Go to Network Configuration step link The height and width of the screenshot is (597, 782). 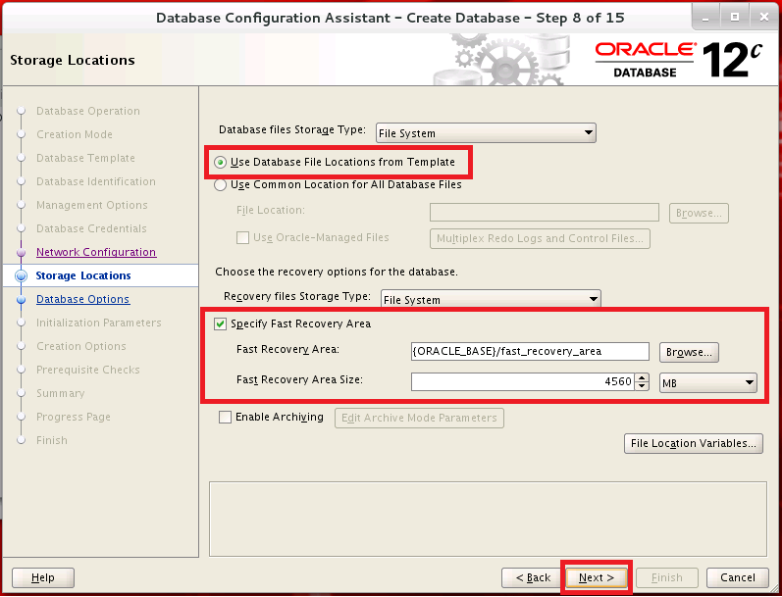pos(96,252)
